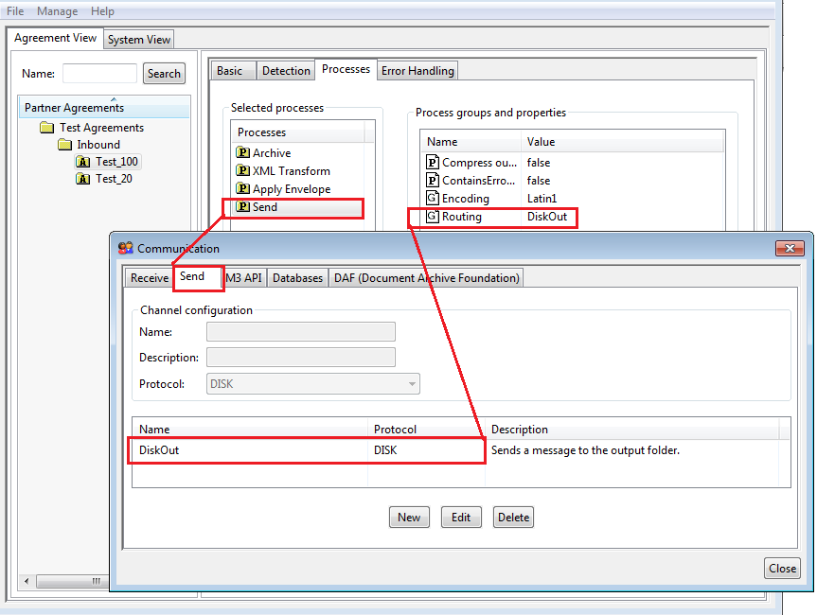The height and width of the screenshot is (615, 817).
Task: Switch to the M3 API tab
Action: tap(244, 277)
